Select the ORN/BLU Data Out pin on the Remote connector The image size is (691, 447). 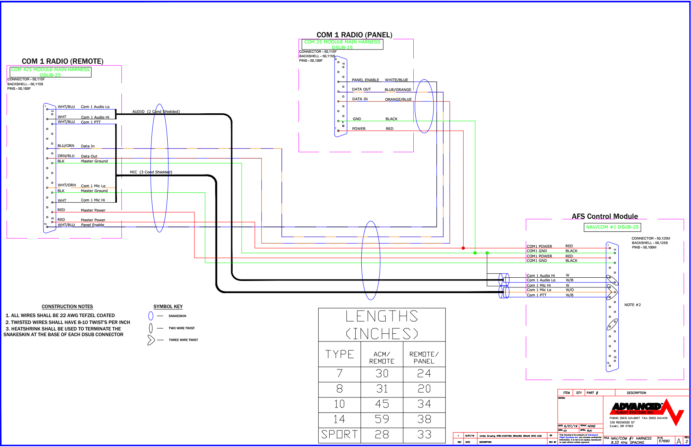(x=78, y=156)
